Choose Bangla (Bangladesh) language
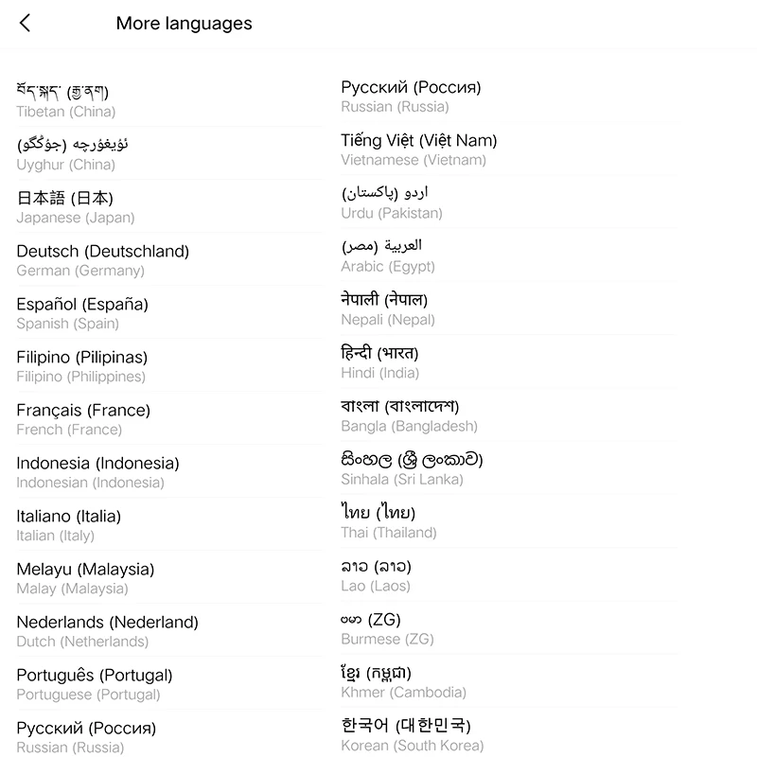The height and width of the screenshot is (757, 757). (509, 415)
